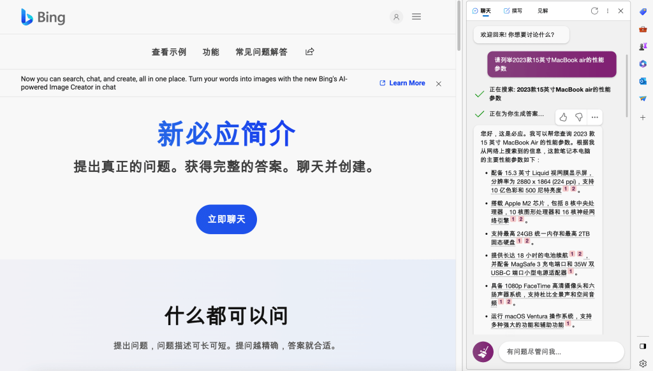Click citation 1 after 神经网络引擎
This screenshot has height=371, width=653.
click(x=513, y=220)
